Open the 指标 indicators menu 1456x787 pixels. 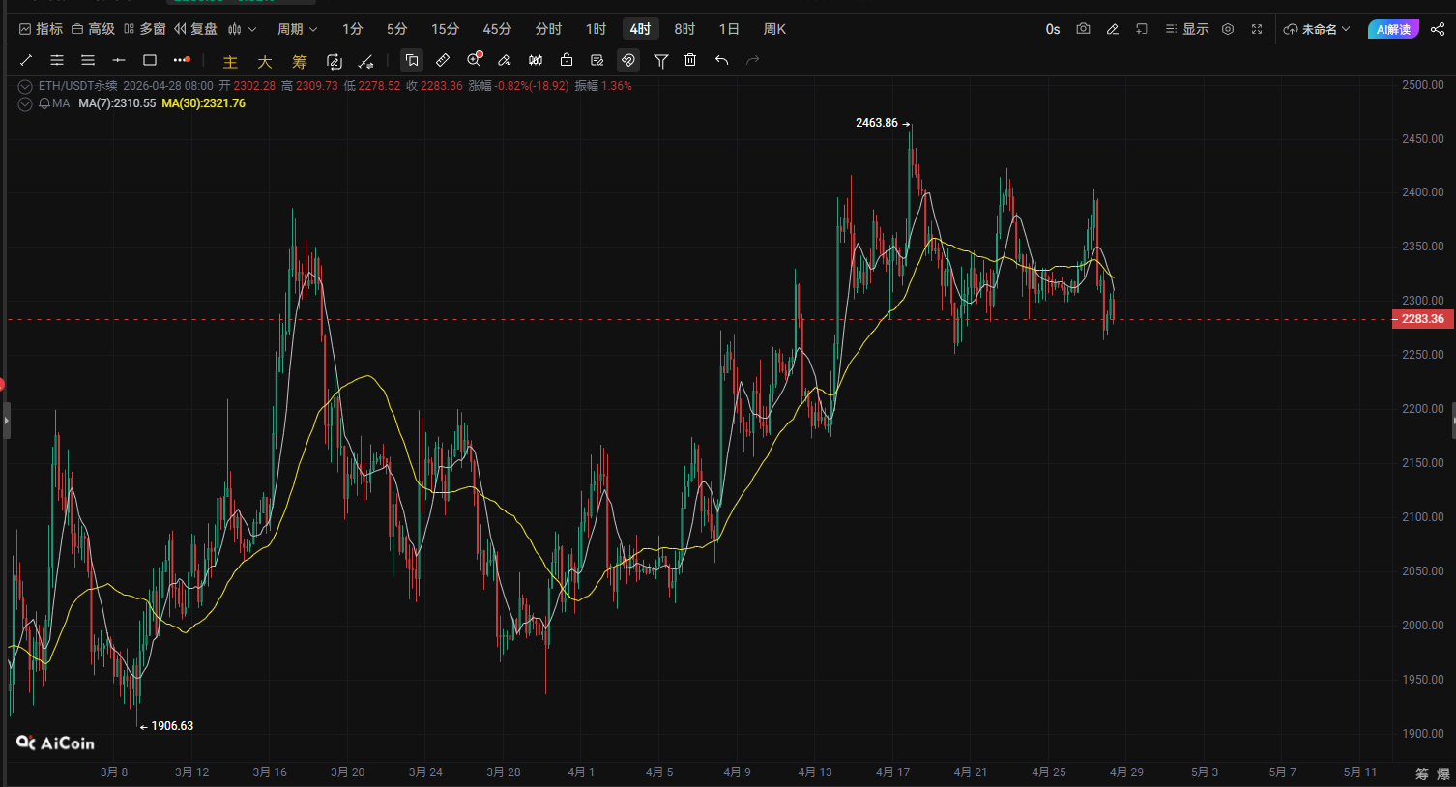pos(42,29)
